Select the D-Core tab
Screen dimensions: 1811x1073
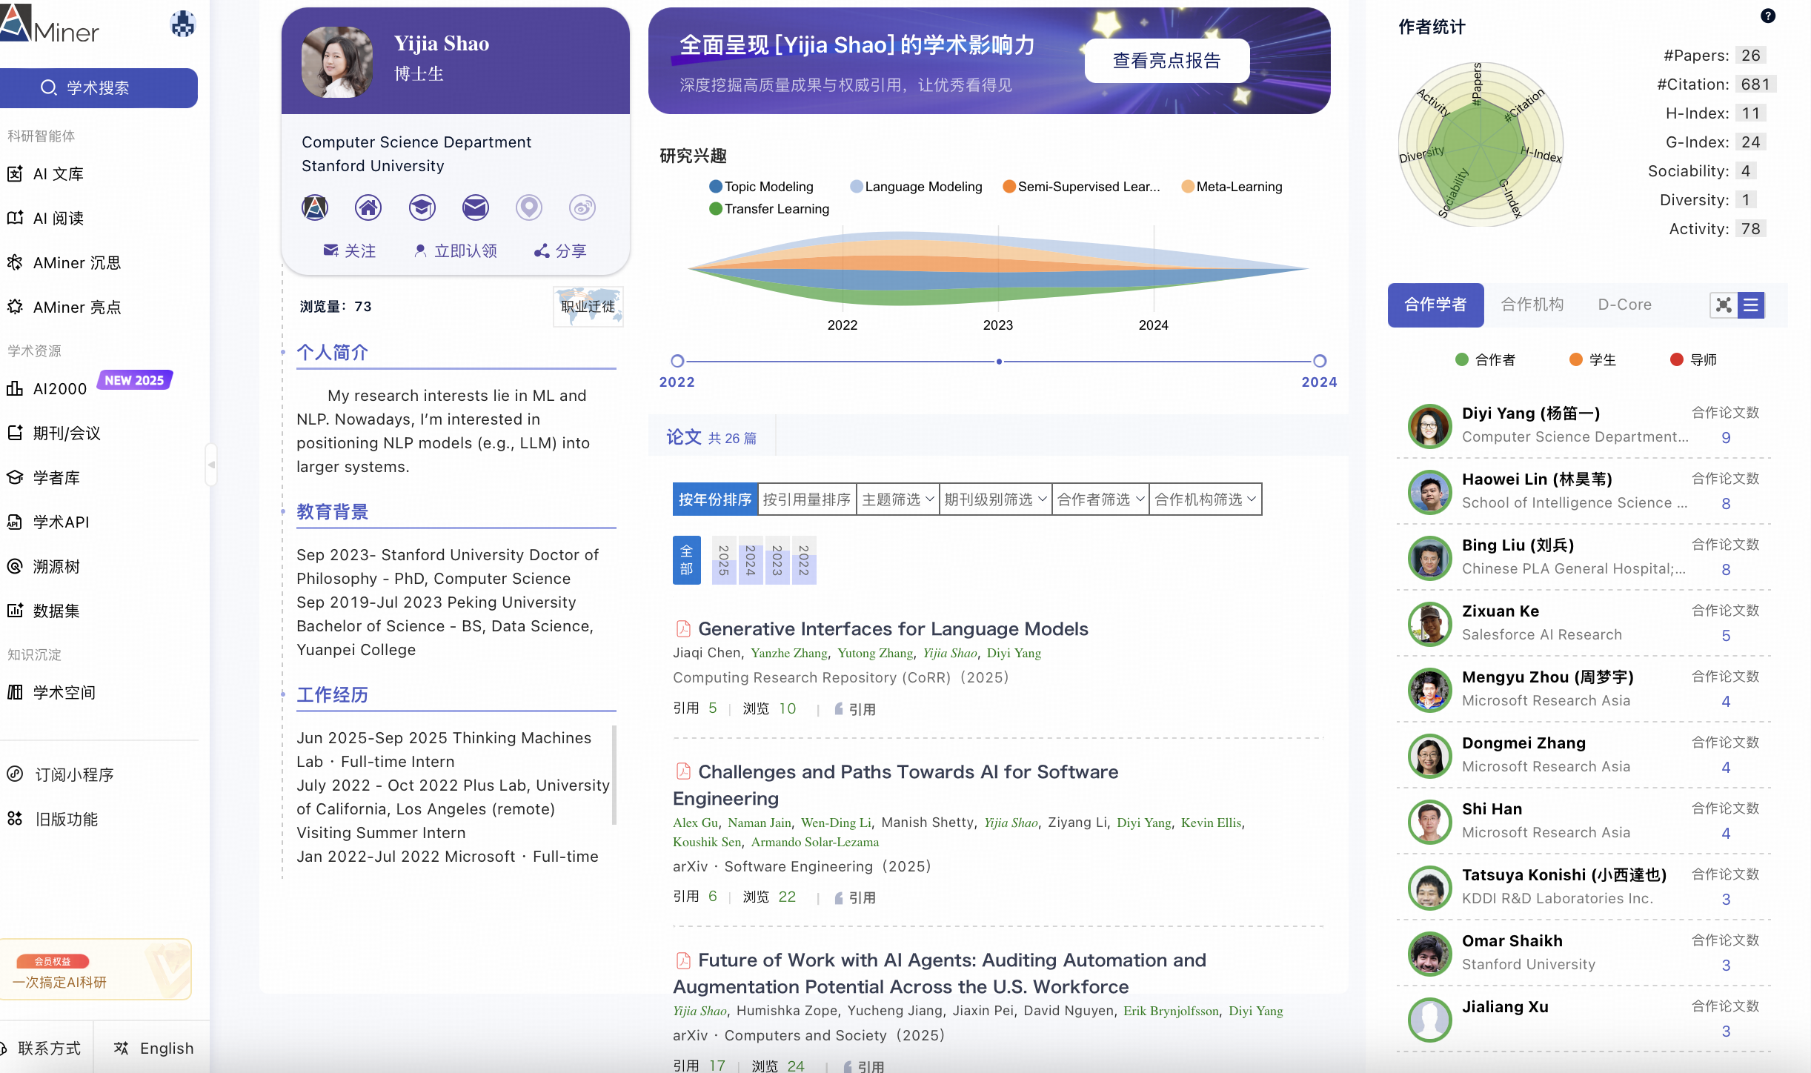[1624, 305]
